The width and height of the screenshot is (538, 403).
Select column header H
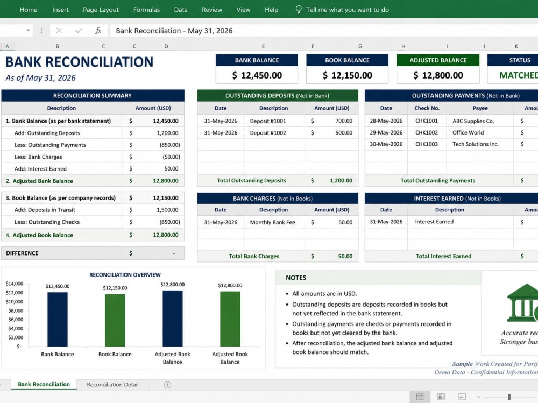pos(403,46)
